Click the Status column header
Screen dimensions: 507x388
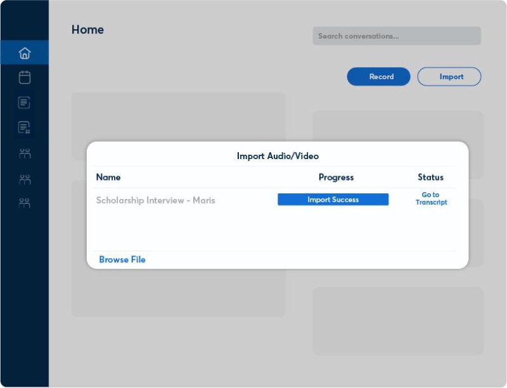tap(430, 177)
